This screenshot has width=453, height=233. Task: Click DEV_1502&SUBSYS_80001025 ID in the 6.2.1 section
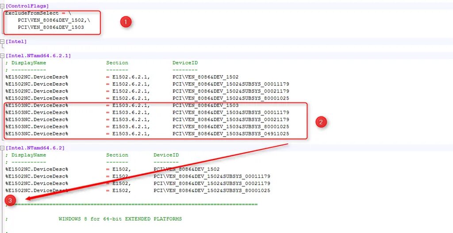231,99
